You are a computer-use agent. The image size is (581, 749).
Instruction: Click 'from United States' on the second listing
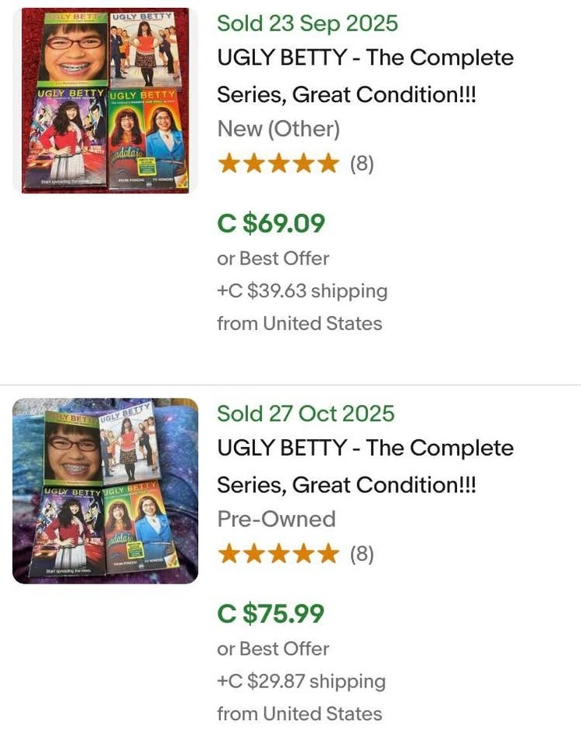click(x=299, y=713)
